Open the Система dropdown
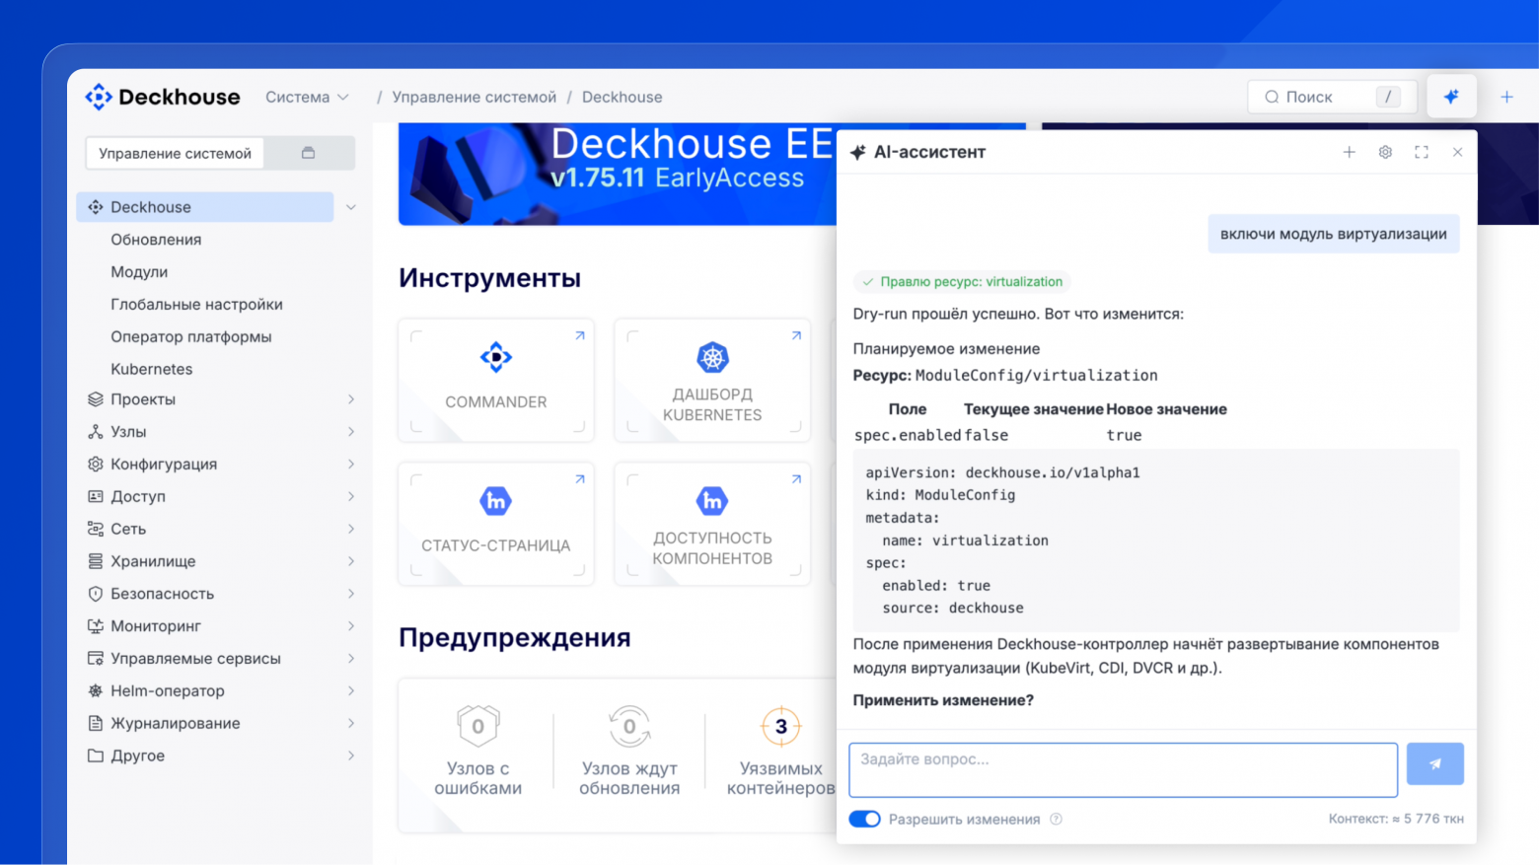 coord(307,97)
